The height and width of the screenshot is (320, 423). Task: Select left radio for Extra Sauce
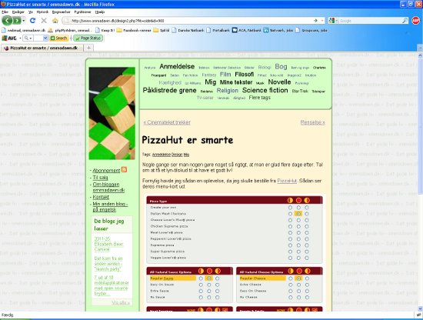(201, 291)
